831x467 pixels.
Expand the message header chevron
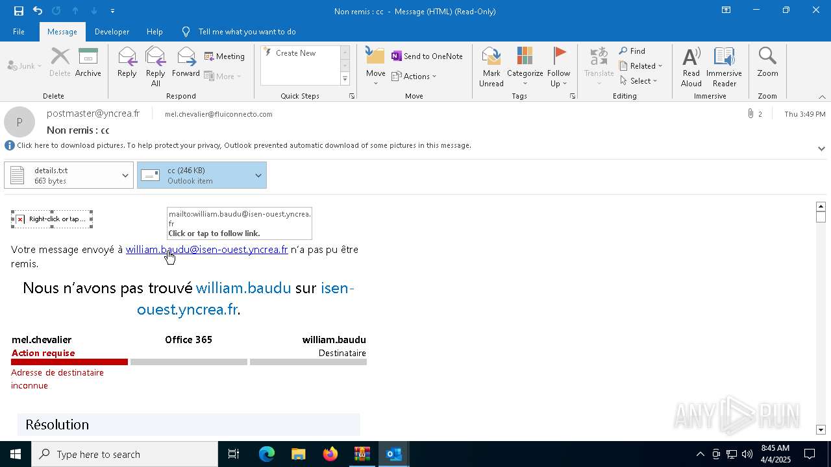click(821, 149)
